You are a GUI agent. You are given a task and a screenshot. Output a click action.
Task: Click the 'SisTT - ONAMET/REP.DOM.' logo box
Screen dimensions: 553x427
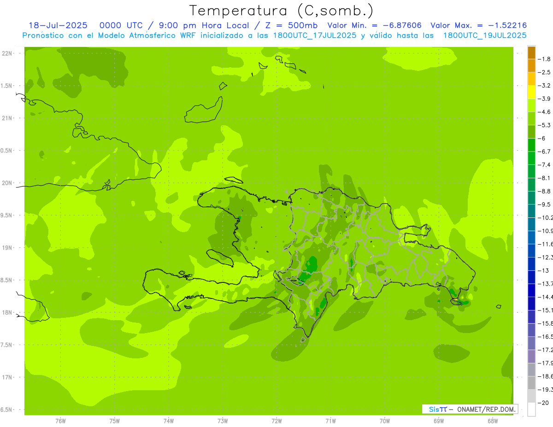pos(470,409)
